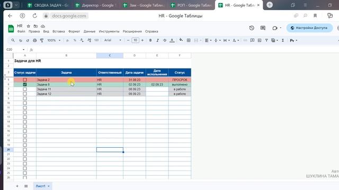339x190 pixels.
Task: Check the checkbox for Задача 2
Action: [25, 80]
